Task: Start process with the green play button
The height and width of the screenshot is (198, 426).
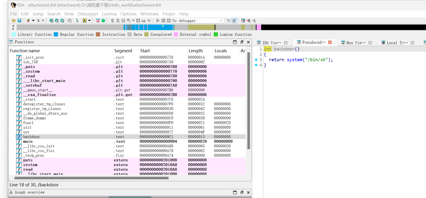Action: coord(158,20)
